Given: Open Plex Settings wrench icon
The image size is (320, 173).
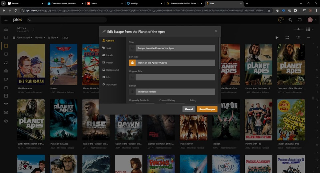Looking at the screenshot, I should [x=290, y=20].
